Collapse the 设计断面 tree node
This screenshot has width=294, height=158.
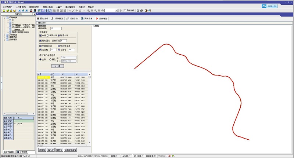(4, 18)
